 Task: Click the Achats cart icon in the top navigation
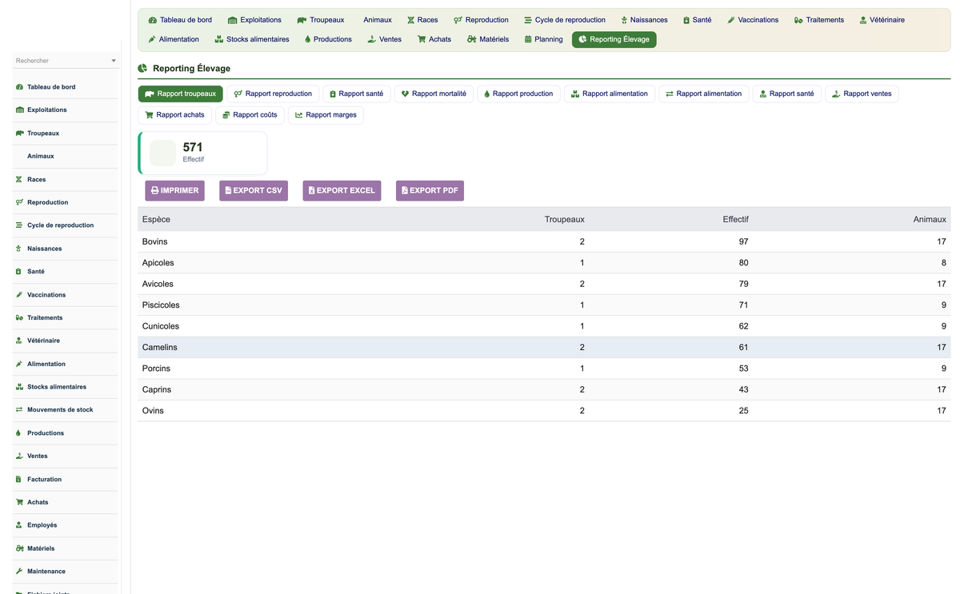click(x=422, y=39)
